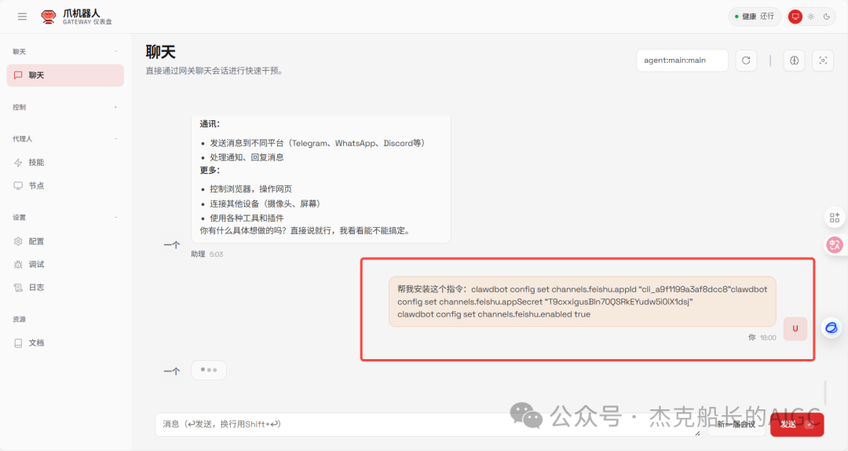This screenshot has width=848, height=451.
Task: Open 聊天 in the sidebar
Action: [x=65, y=75]
